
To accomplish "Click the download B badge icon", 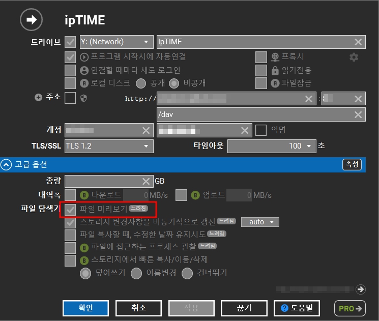I will click(84, 195).
